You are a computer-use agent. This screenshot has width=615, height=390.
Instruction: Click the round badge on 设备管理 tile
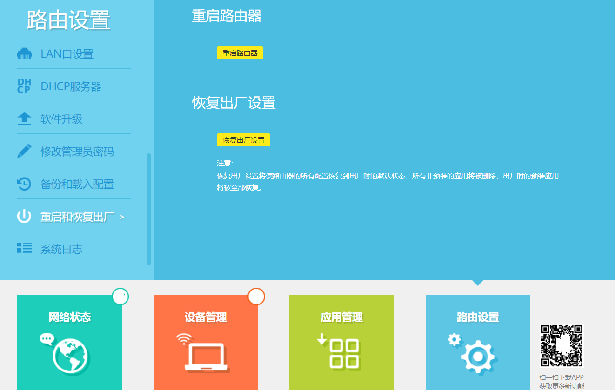pos(256,297)
